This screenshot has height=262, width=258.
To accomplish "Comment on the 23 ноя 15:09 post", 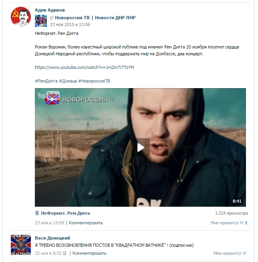I will point(86,223).
